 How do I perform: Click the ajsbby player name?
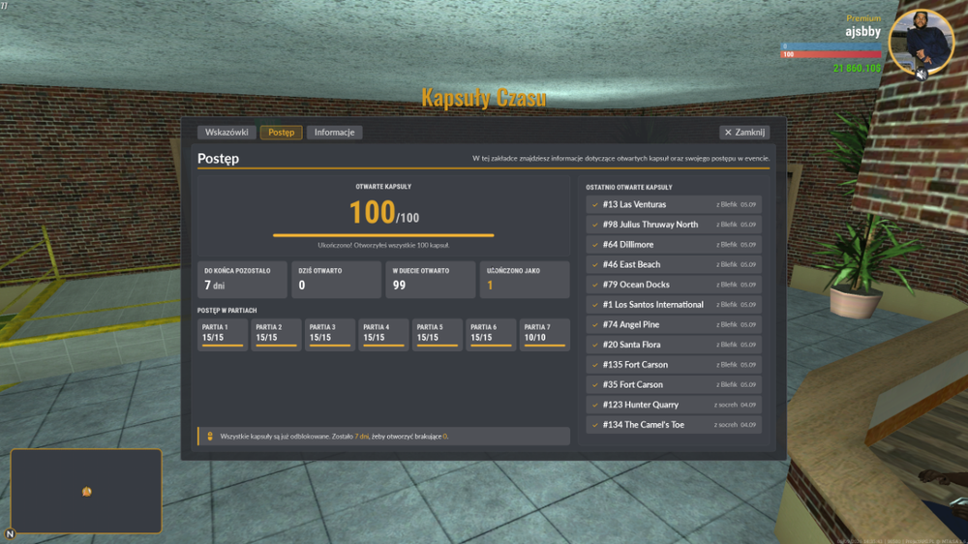pyautogui.click(x=863, y=32)
